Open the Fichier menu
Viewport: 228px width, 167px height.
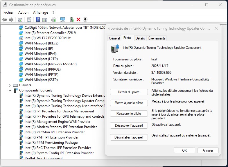8,12
